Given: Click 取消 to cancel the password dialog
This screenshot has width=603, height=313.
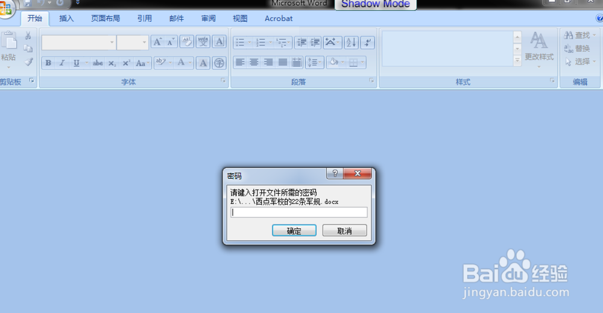Looking at the screenshot, I should click(344, 231).
